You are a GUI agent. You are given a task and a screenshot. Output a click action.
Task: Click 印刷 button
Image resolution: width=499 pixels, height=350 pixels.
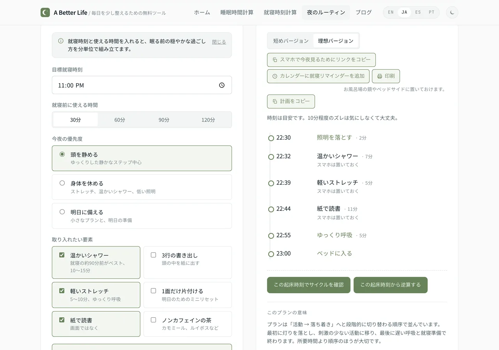386,76
